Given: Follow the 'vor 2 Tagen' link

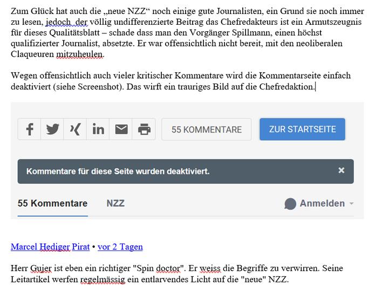Looking at the screenshot, I should coord(120,247).
